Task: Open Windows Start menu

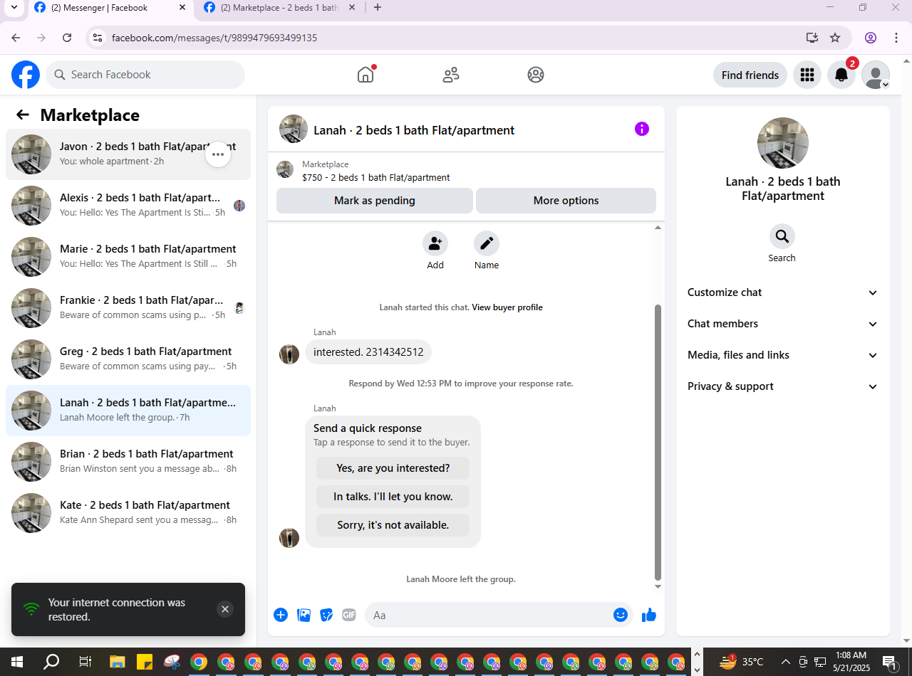Action: tap(17, 662)
